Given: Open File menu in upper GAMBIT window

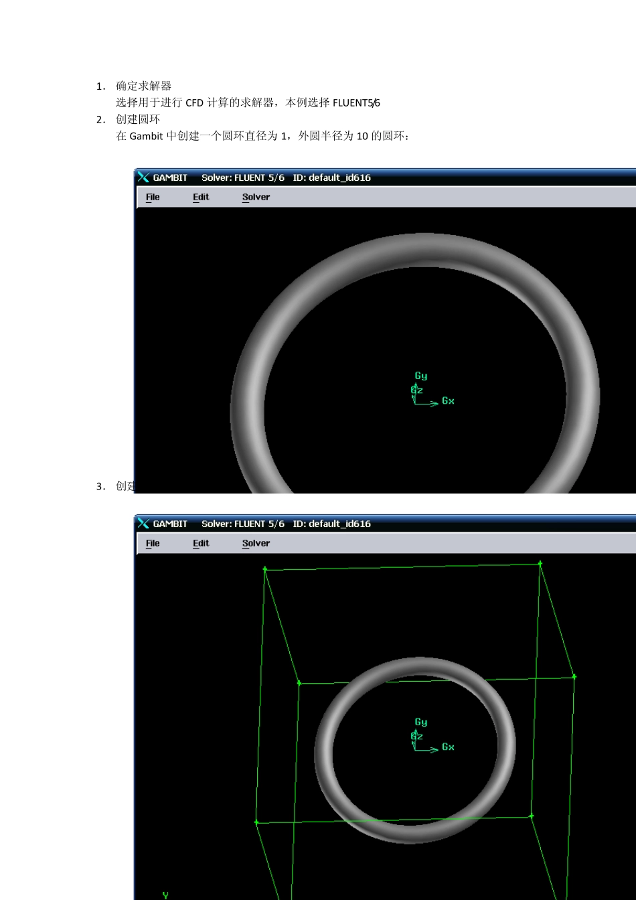Looking at the screenshot, I should (x=153, y=197).
